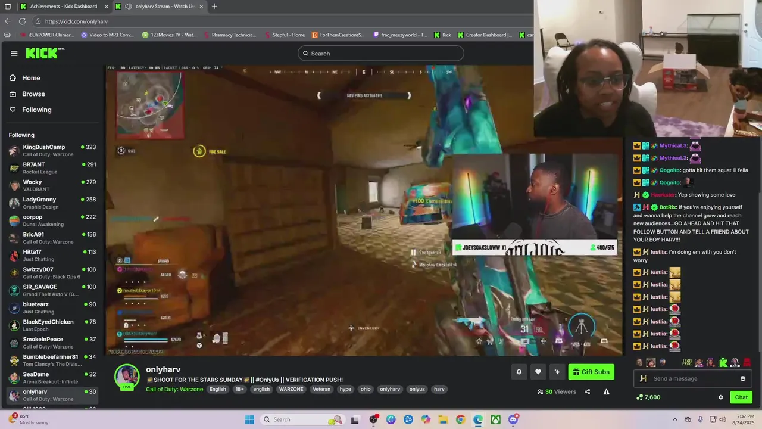Image resolution: width=762 pixels, height=429 pixels.
Task: Open BR7ANT Rocket League channel
Action: pyautogui.click(x=52, y=168)
